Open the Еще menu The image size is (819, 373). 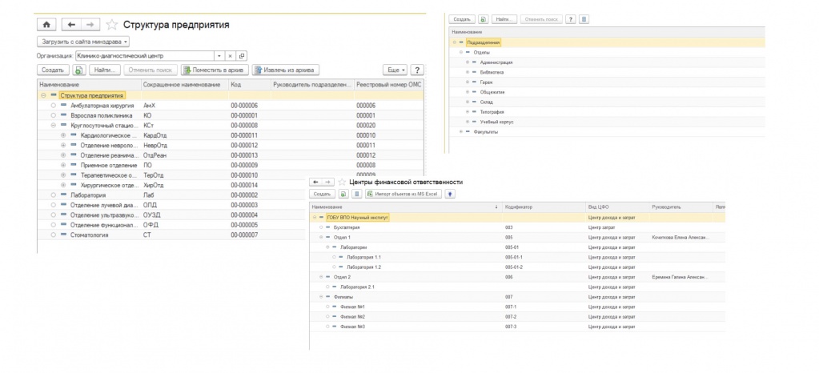coord(395,70)
